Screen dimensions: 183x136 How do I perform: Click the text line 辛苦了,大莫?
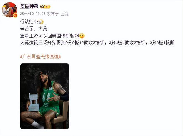coord(34,29)
